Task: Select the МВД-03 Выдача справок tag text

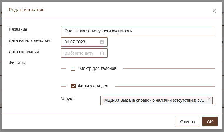Action: pos(155,100)
